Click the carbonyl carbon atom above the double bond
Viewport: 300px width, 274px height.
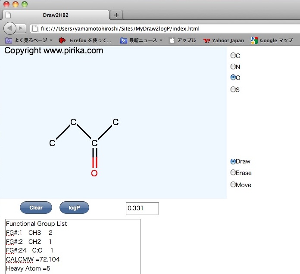94,143
